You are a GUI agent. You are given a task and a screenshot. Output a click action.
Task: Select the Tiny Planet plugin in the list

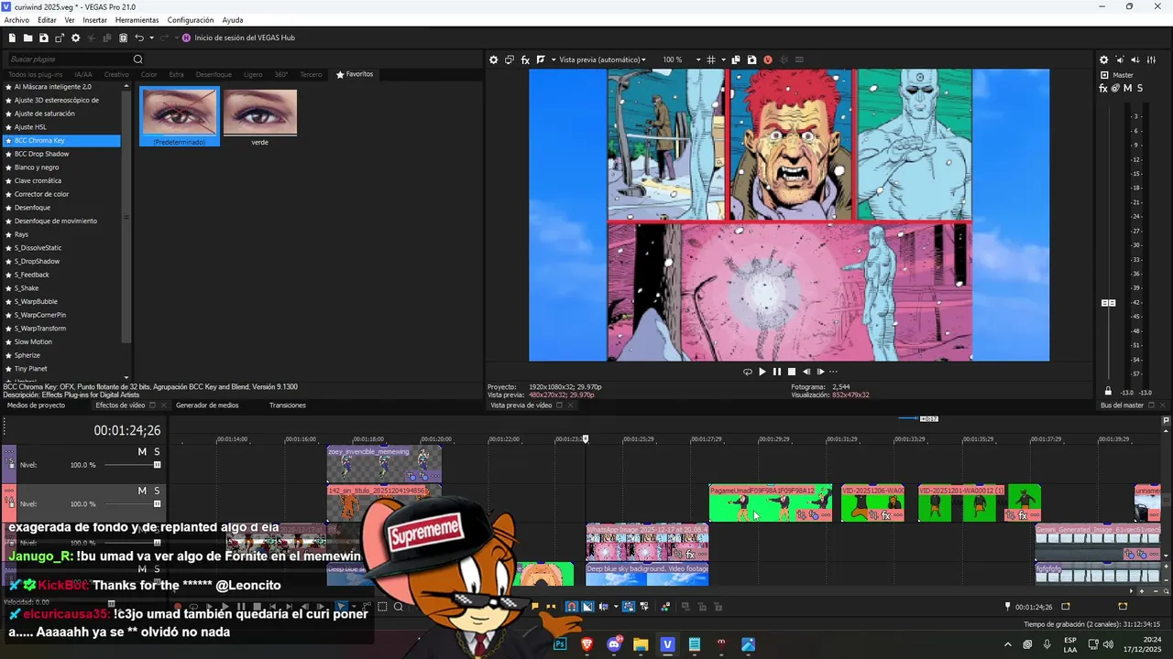click(61, 369)
